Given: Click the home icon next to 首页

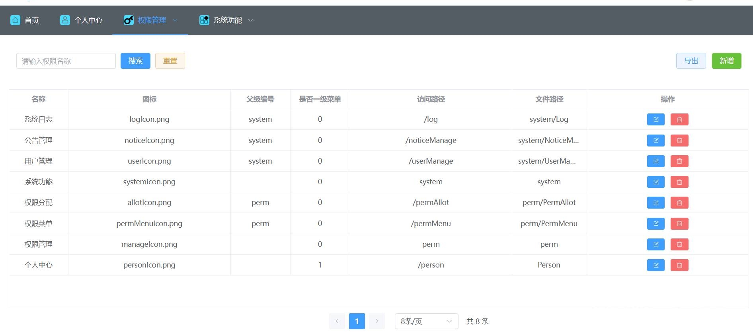Looking at the screenshot, I should coord(15,20).
